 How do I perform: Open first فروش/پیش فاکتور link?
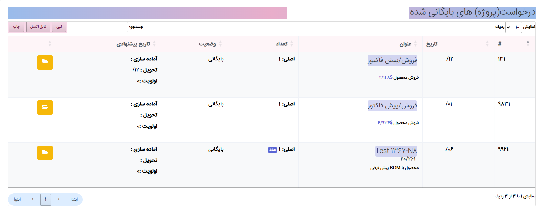(392, 60)
